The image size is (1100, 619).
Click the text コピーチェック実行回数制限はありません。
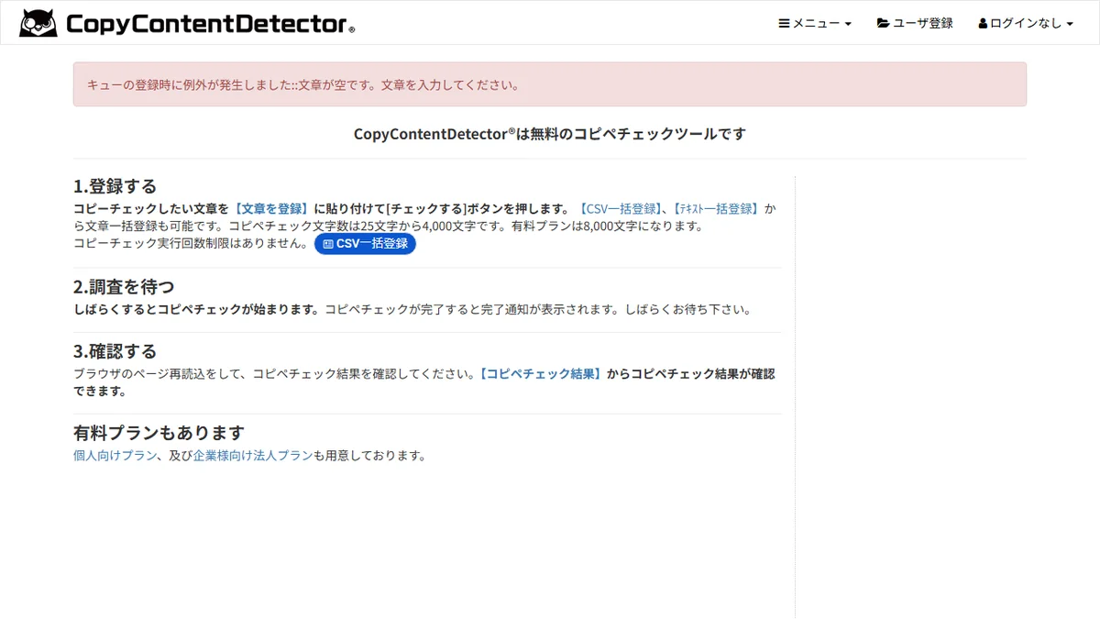pyautogui.click(x=192, y=243)
